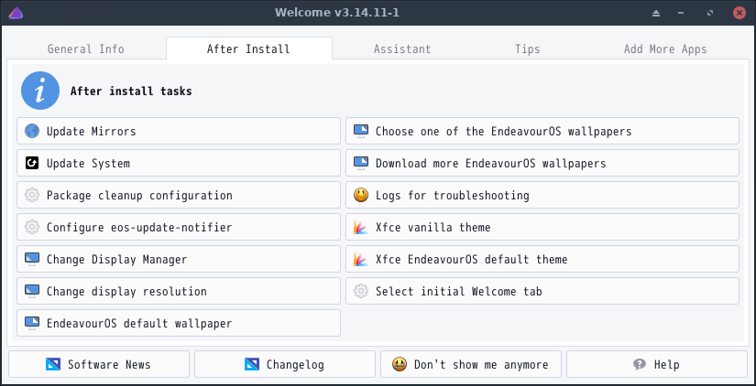Maximize the Welcome window
Screen dimensions: 756x386
click(x=709, y=13)
